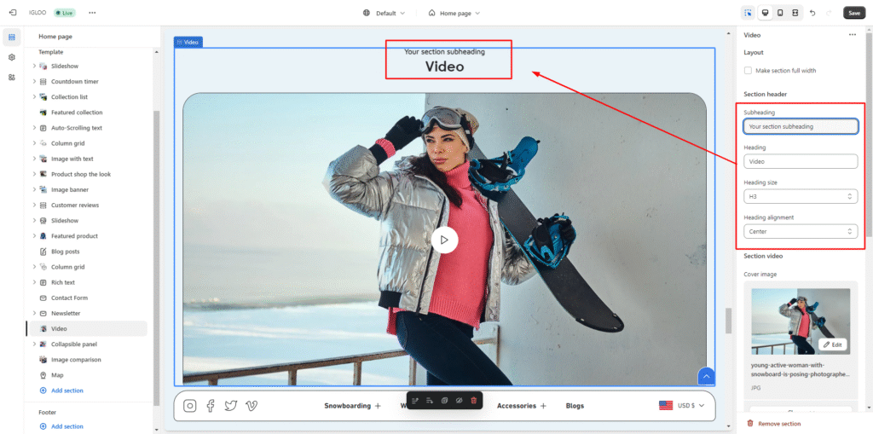Switch to fullscreen preview icon
The image size is (873, 434).
[795, 13]
